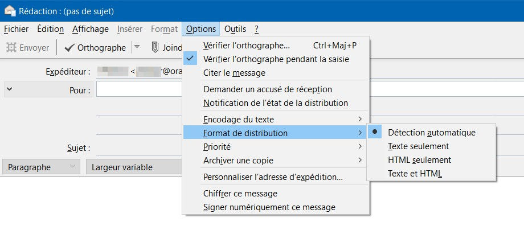Click the Orthographe checkmark icon

69,48
